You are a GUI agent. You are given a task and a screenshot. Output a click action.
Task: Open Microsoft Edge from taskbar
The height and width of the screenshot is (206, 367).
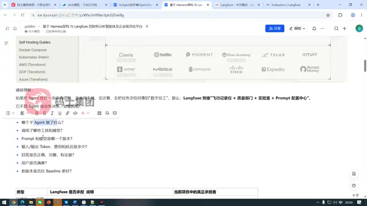pyautogui.click(x=22, y=203)
